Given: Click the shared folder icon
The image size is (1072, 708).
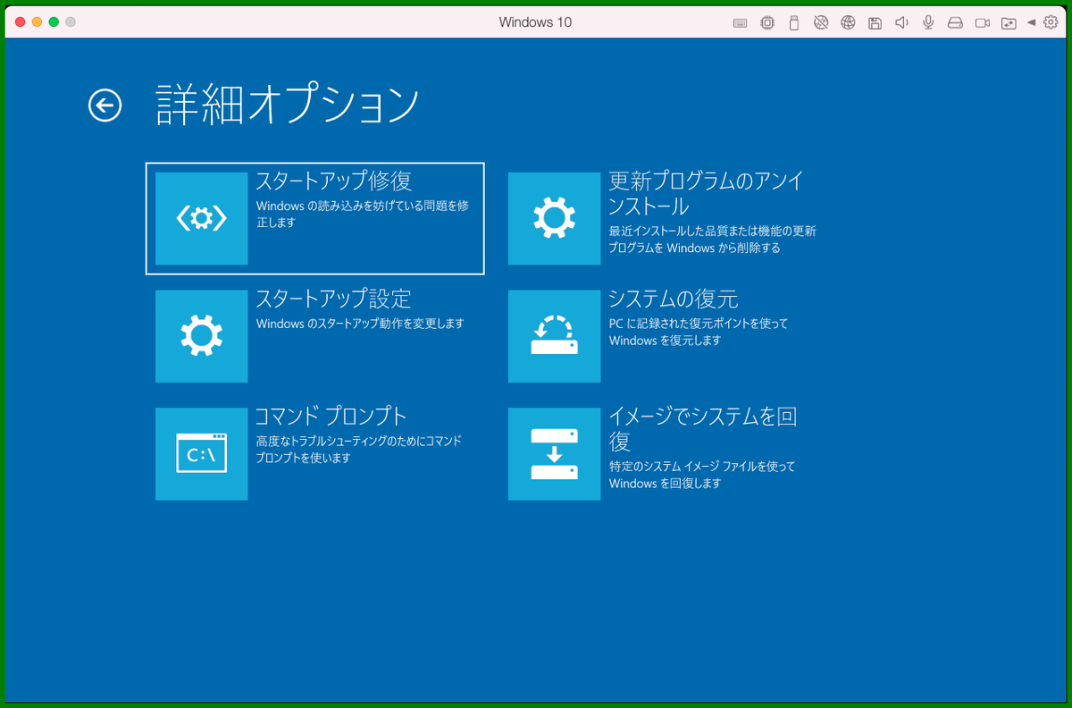Looking at the screenshot, I should click(1009, 22).
